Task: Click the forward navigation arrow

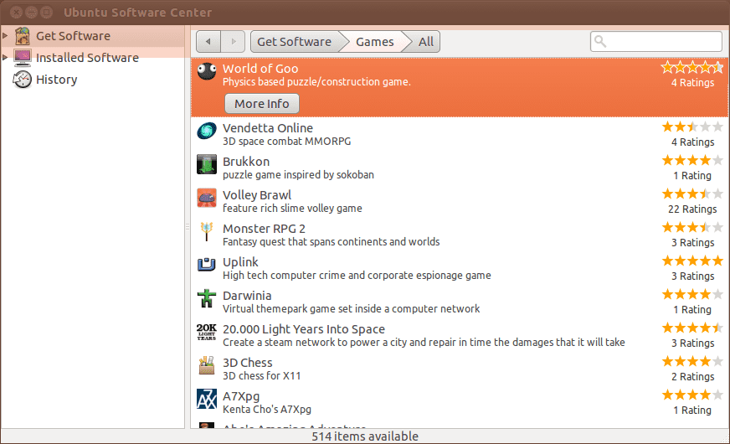Action: click(234, 41)
